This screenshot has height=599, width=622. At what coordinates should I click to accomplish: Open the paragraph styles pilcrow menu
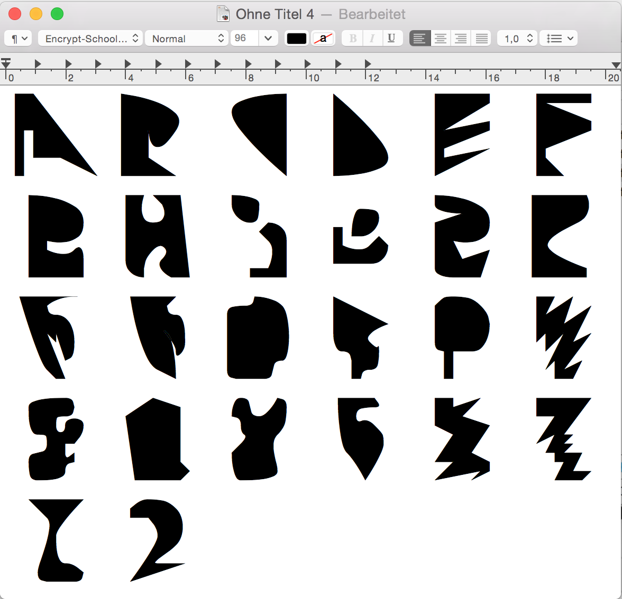pyautogui.click(x=19, y=39)
